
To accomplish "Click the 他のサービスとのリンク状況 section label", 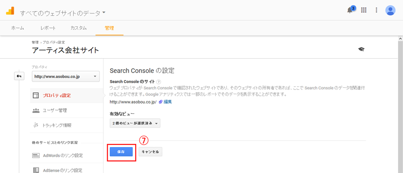I will (x=55, y=142).
